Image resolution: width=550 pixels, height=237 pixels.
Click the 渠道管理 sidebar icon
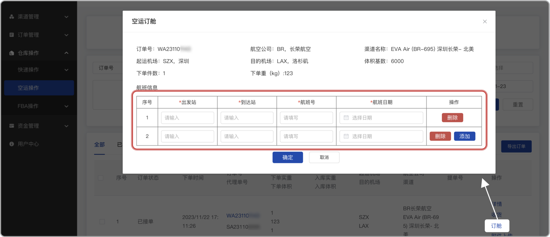click(11, 17)
